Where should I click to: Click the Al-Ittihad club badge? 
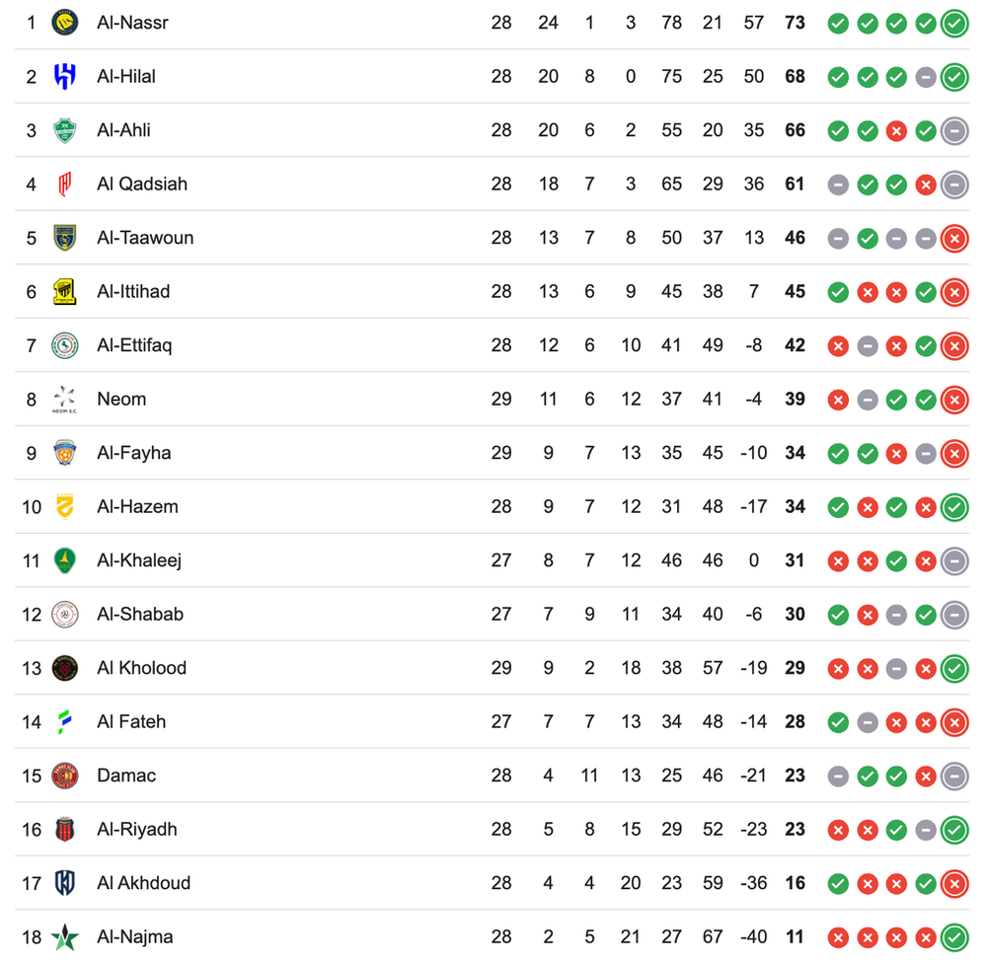tap(65, 291)
